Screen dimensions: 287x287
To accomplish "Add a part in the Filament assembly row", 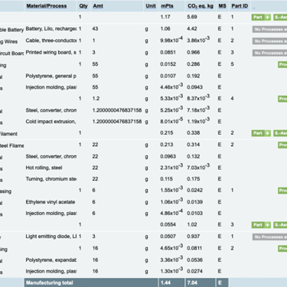I will [261, 133].
